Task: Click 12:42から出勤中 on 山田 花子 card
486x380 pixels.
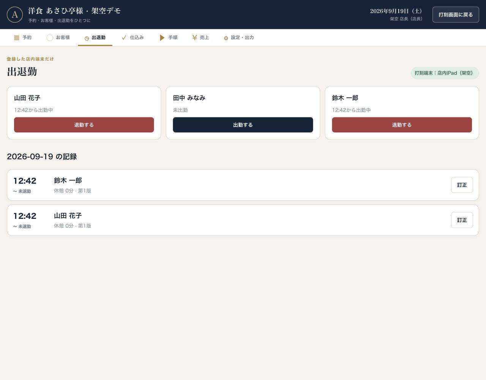Action: [x=33, y=110]
